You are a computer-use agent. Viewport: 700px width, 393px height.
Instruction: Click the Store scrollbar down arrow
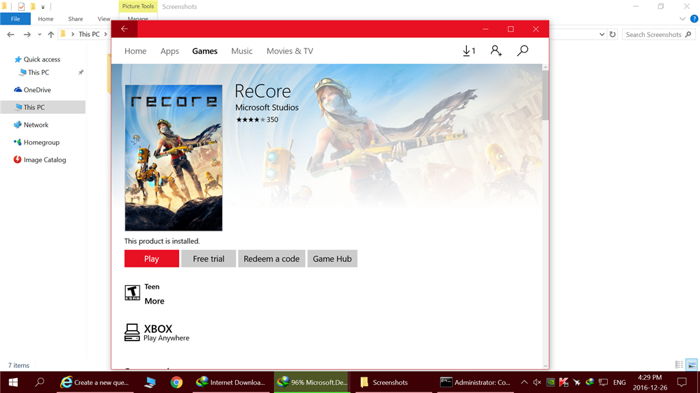coord(545,366)
